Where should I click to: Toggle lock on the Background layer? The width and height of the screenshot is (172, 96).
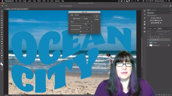coord(169,45)
